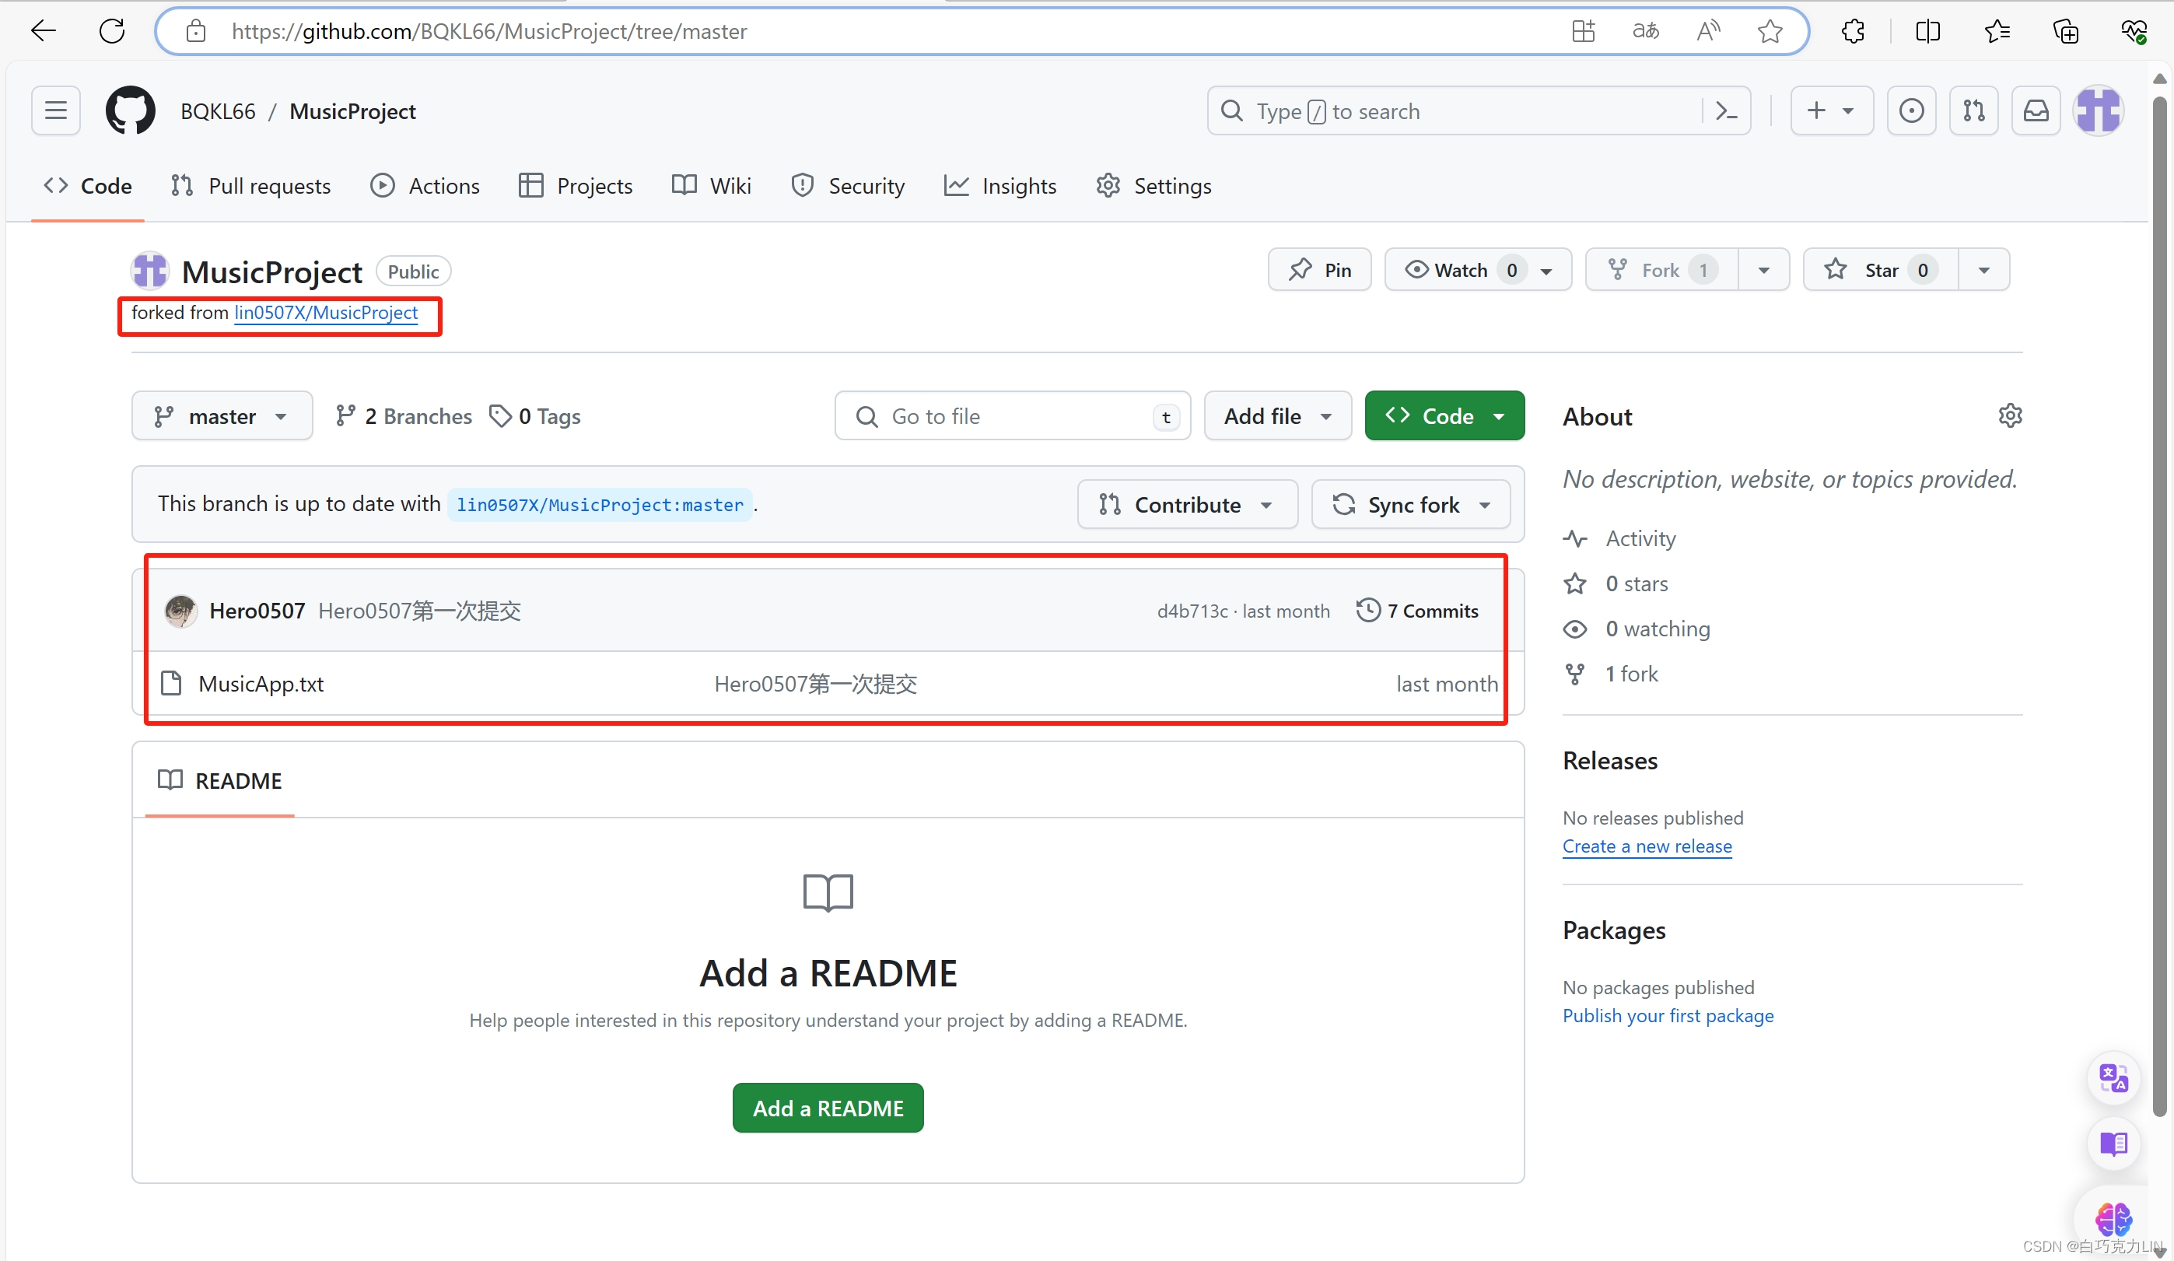The image size is (2174, 1261).
Task: Open the lin0507X/MusicProject fork source link
Action: pos(326,312)
